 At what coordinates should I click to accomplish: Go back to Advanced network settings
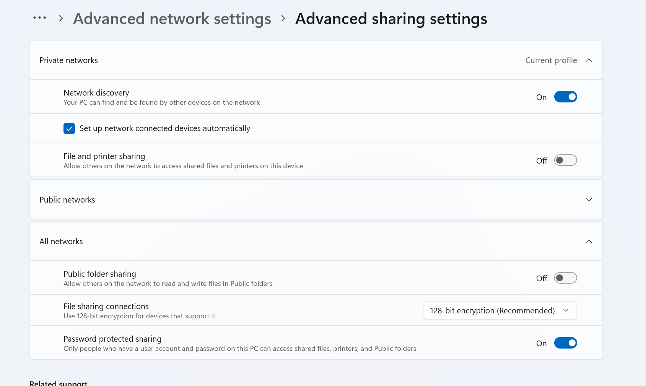point(172,19)
